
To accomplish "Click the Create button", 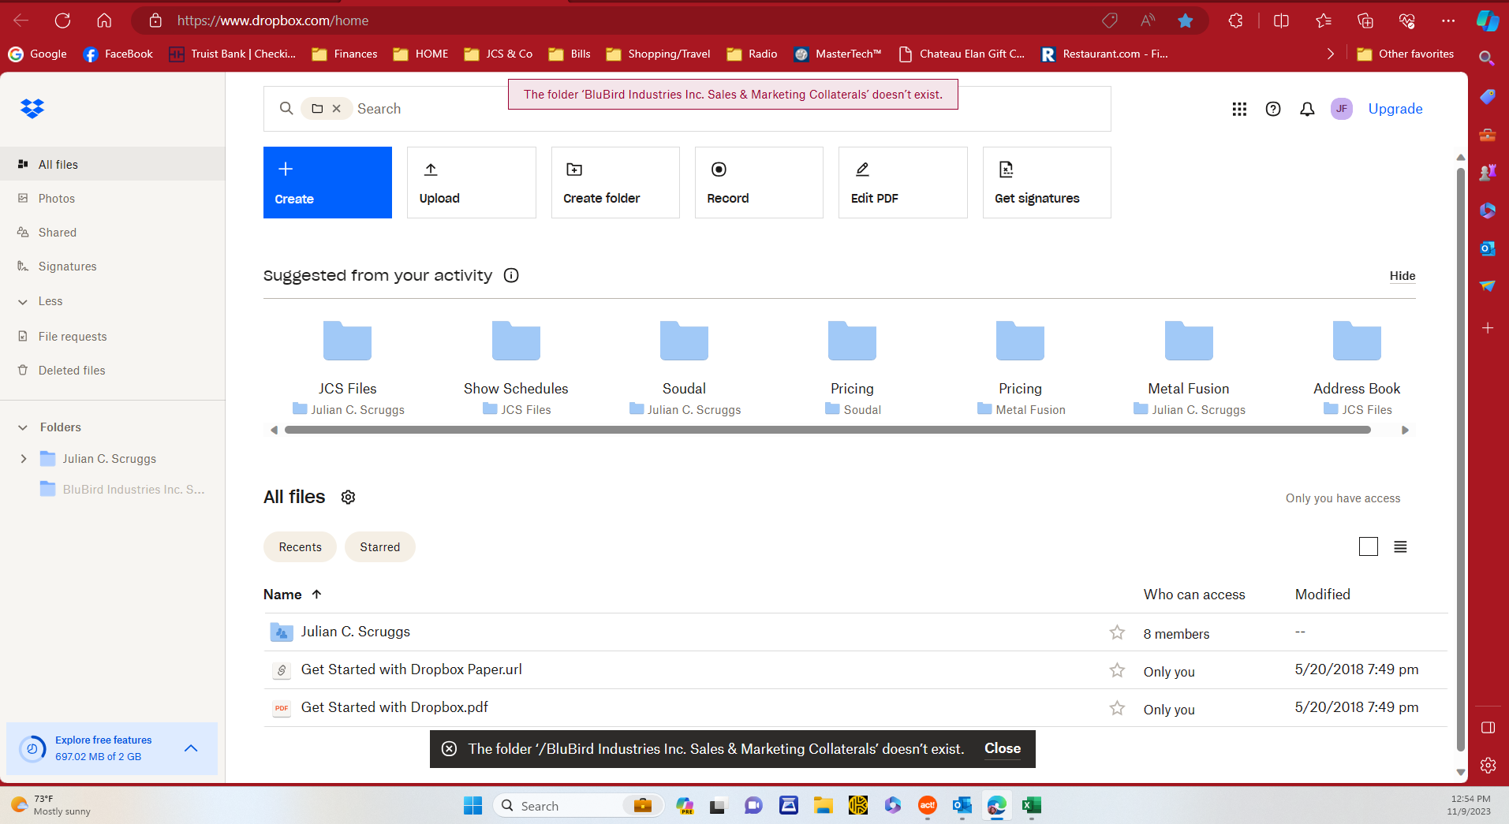I will pos(327,182).
